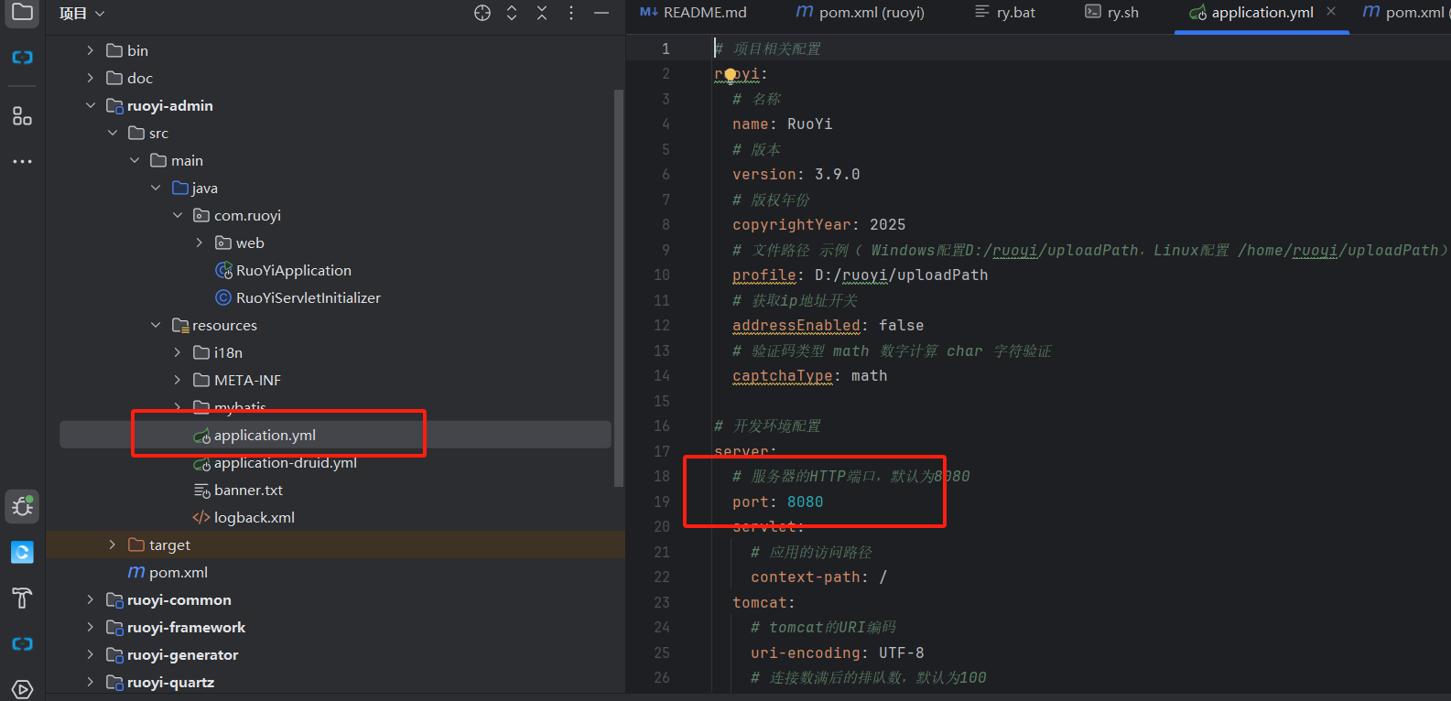
Task: Open banner.txt file
Action: (247, 490)
